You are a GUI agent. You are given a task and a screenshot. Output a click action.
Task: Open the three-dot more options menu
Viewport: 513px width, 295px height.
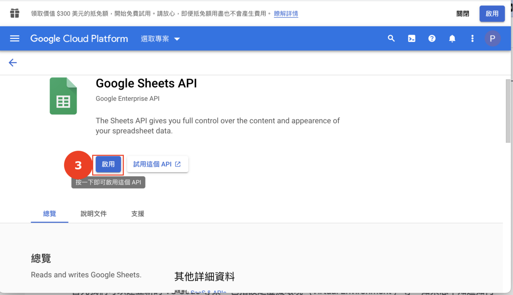click(472, 38)
